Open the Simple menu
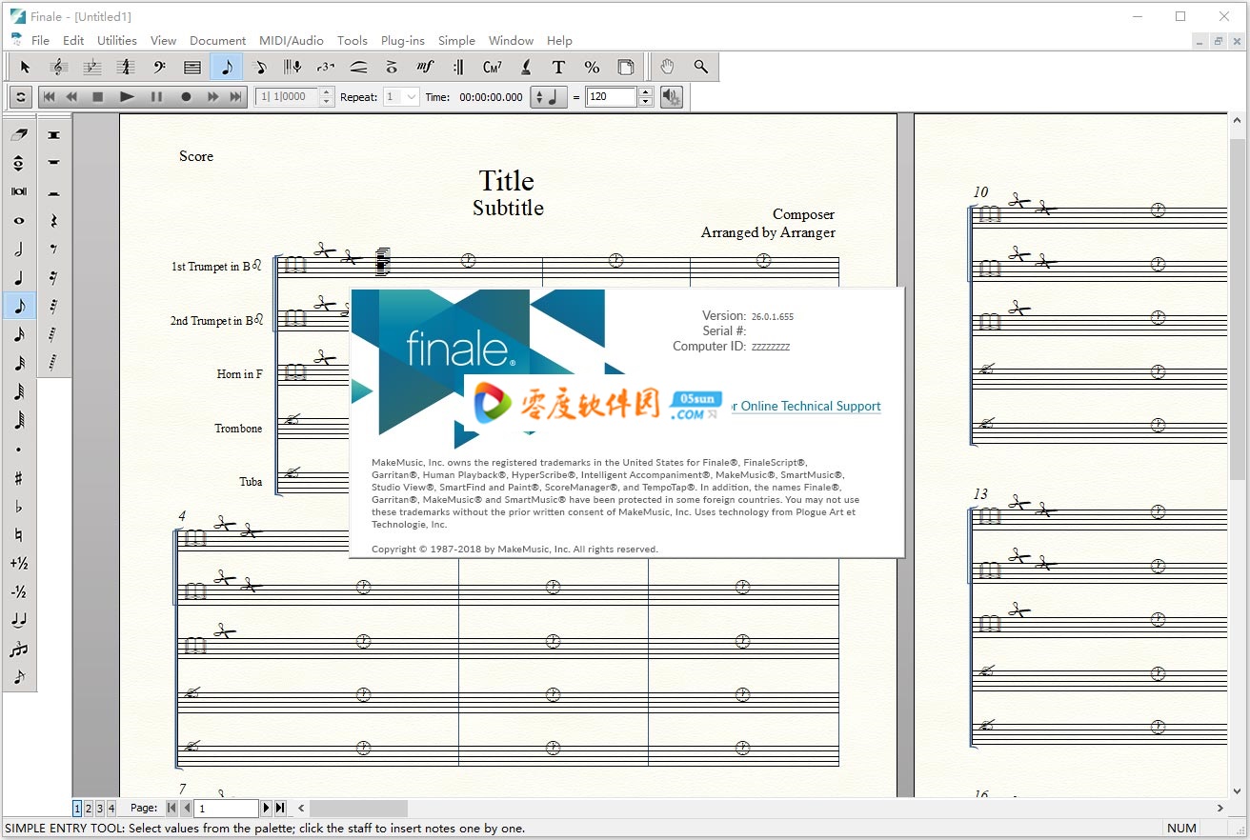The height and width of the screenshot is (840, 1250). point(456,40)
